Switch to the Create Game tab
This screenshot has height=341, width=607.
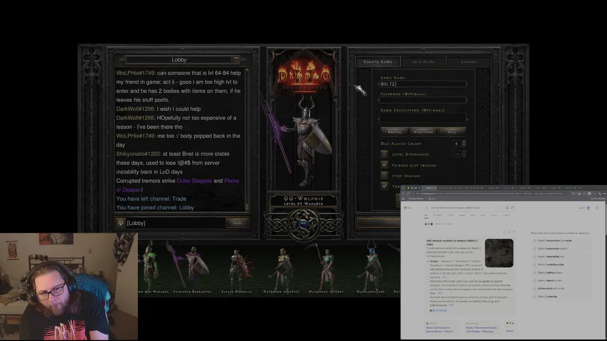tap(377, 62)
